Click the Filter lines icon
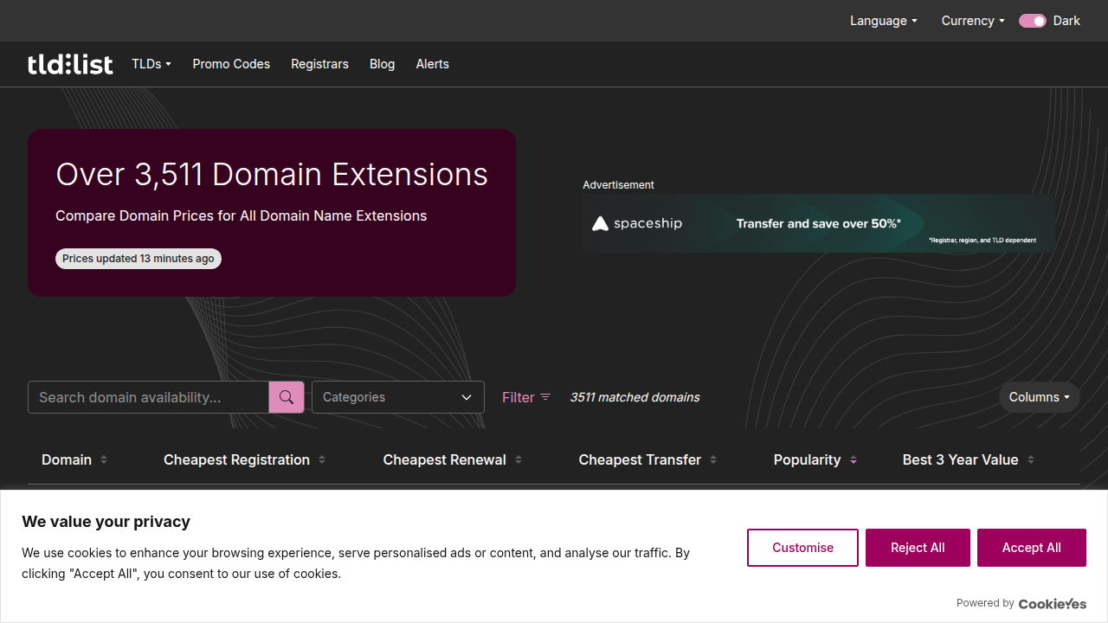The image size is (1108, 623). [x=545, y=397]
